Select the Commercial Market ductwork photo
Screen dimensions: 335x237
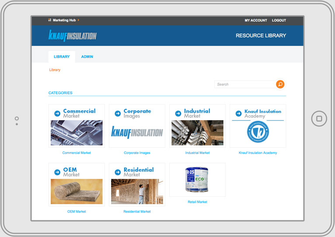77,133
